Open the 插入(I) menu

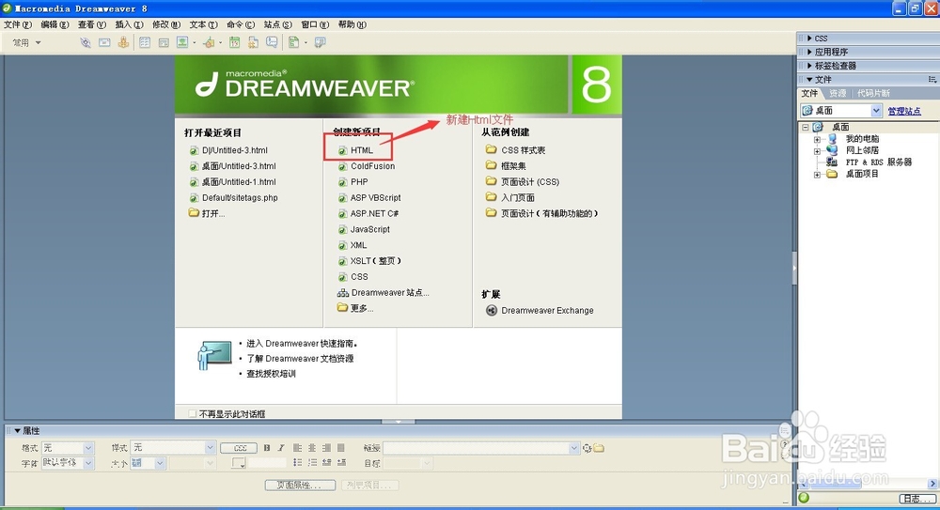click(129, 24)
